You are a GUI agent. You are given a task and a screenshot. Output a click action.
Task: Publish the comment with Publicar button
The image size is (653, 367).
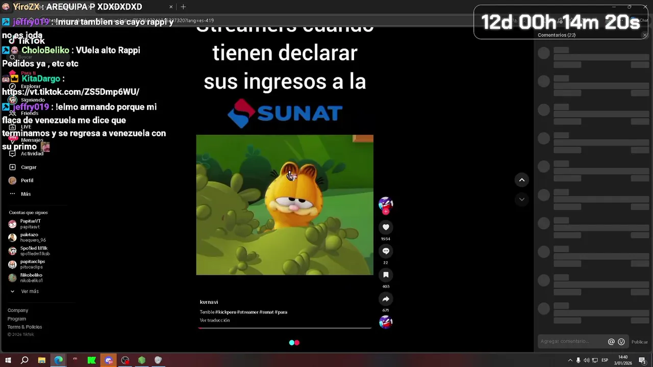click(x=639, y=342)
